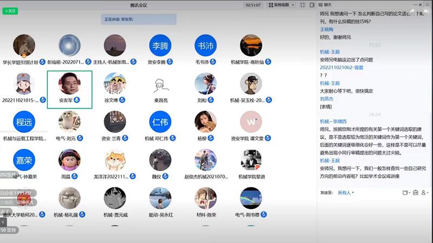Image resolution: width=433 pixels, height=243 pixels.
Task: Open the chat panel more options (…)
Action: click(x=415, y=5)
